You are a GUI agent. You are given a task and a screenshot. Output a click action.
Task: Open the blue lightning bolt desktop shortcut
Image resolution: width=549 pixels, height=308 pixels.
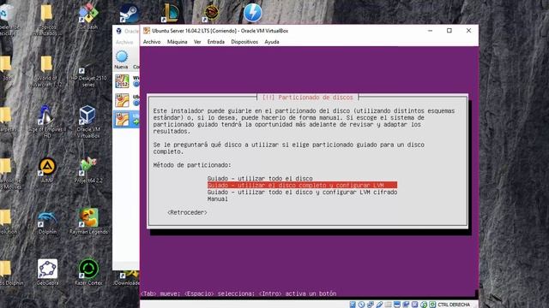(x=252, y=13)
